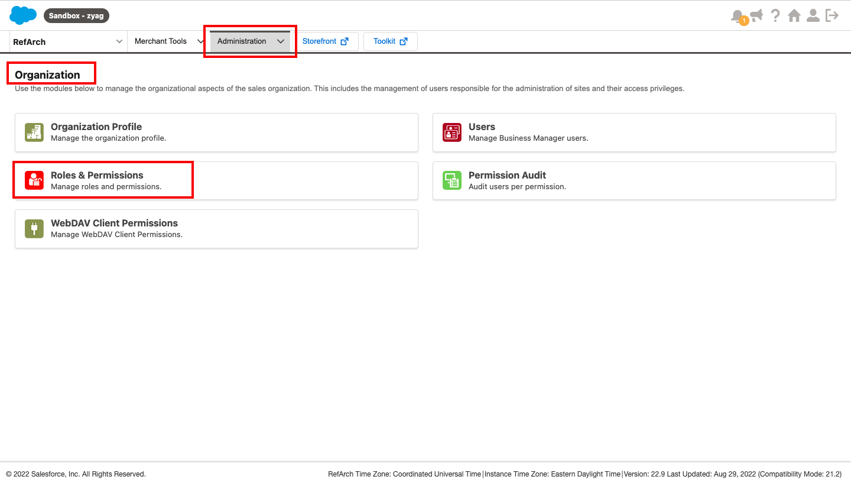Go to home via house icon
This screenshot has width=851, height=486.
794,16
